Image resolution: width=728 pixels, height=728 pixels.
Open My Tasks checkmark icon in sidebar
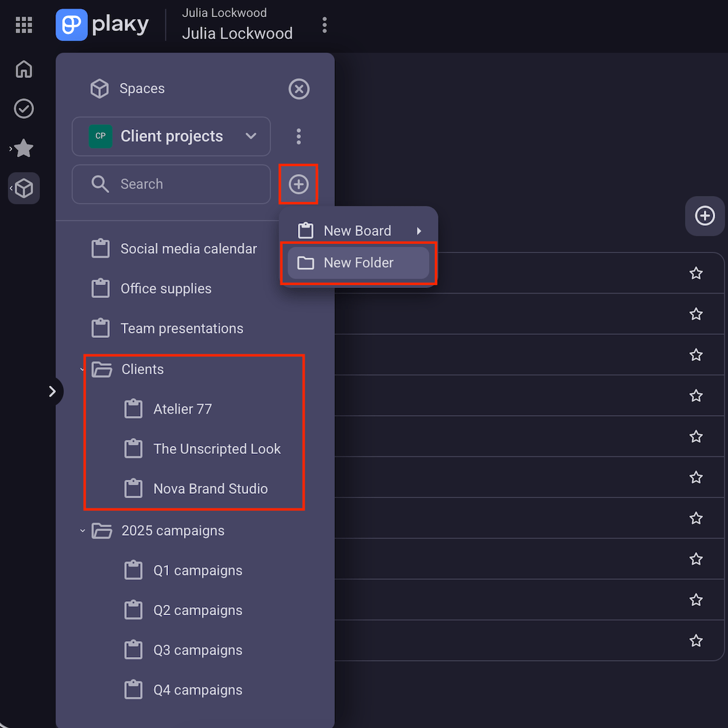[x=24, y=109]
